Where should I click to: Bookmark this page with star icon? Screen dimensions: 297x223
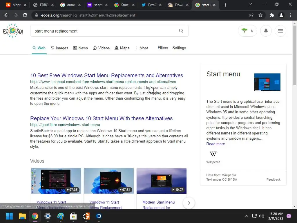tap(260, 15)
